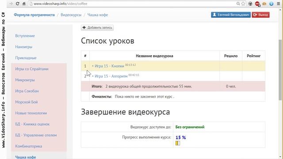This screenshot has height=159, width=283.
Task: Go to browser home page icon
Action: click(24, 4)
